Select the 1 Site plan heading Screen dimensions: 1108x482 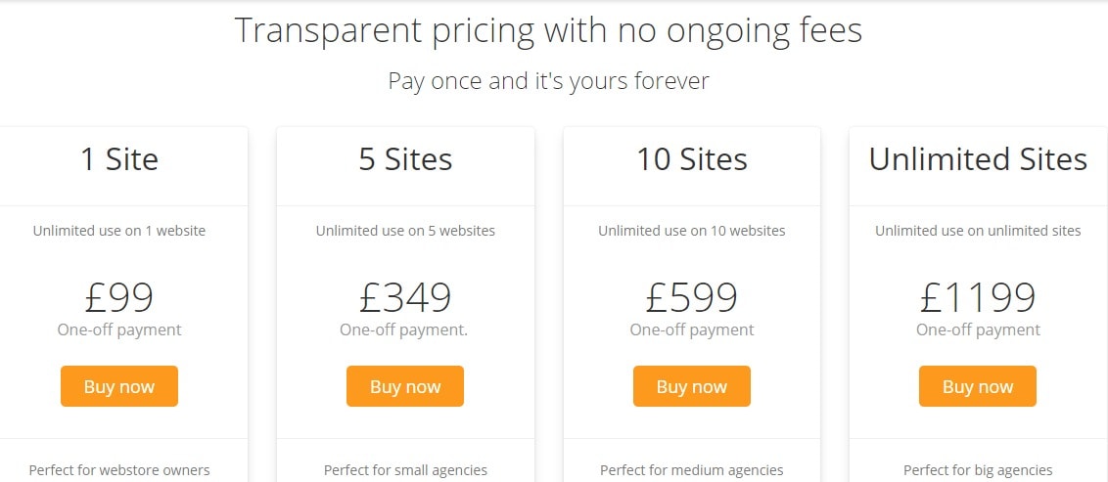(119, 159)
